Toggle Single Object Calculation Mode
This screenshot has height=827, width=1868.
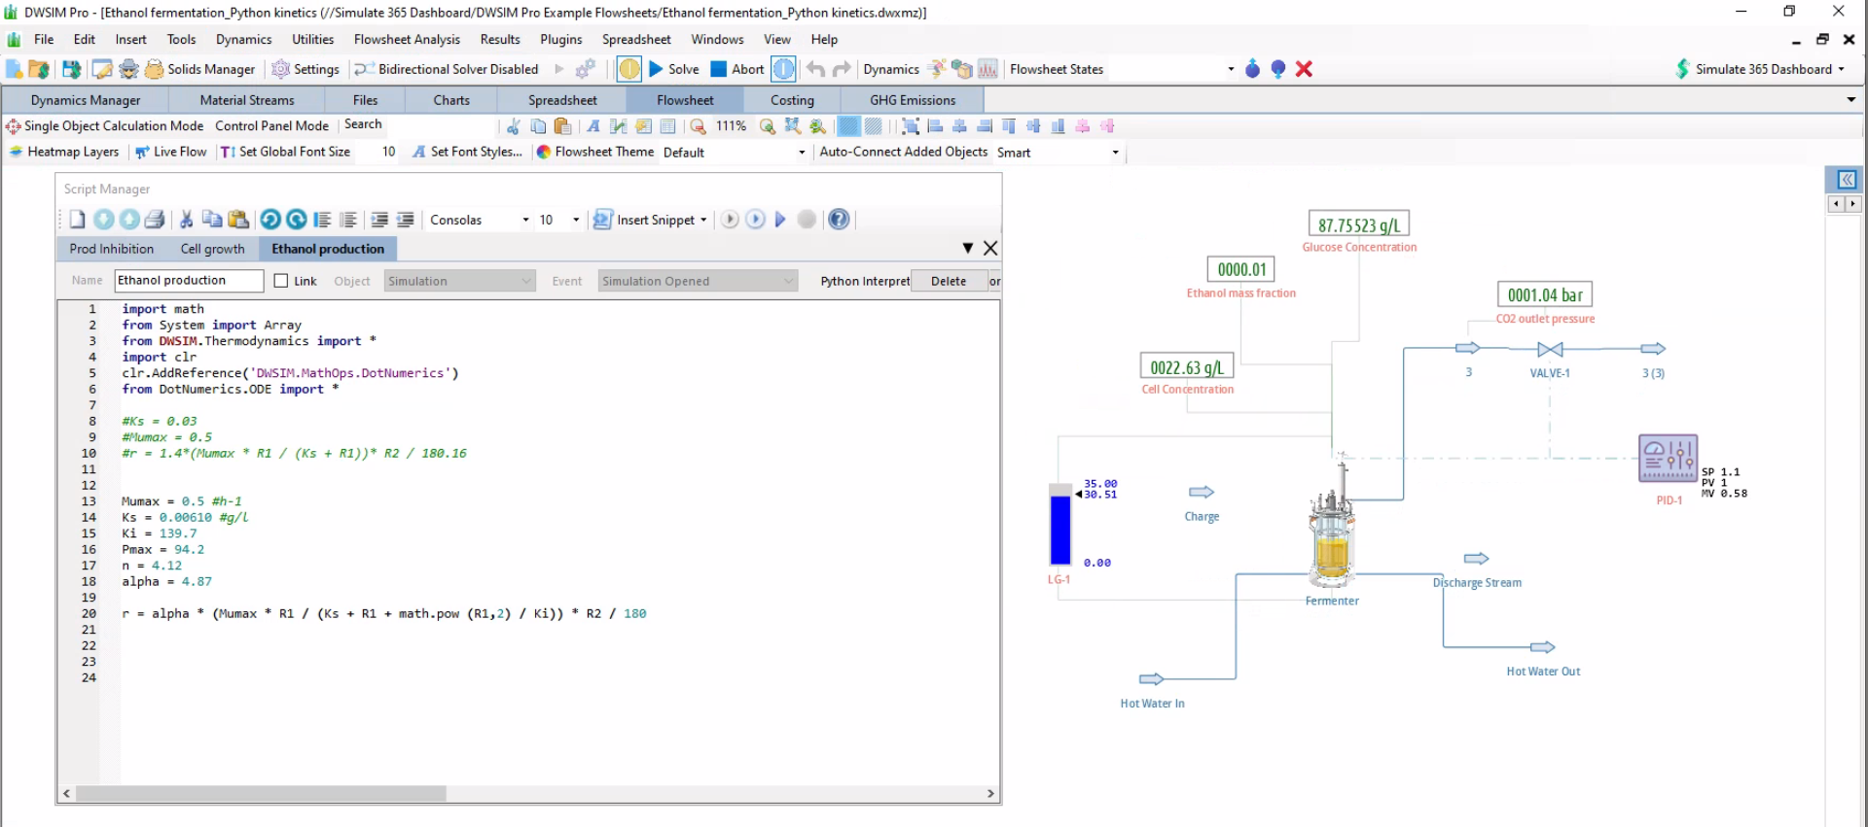click(x=104, y=126)
